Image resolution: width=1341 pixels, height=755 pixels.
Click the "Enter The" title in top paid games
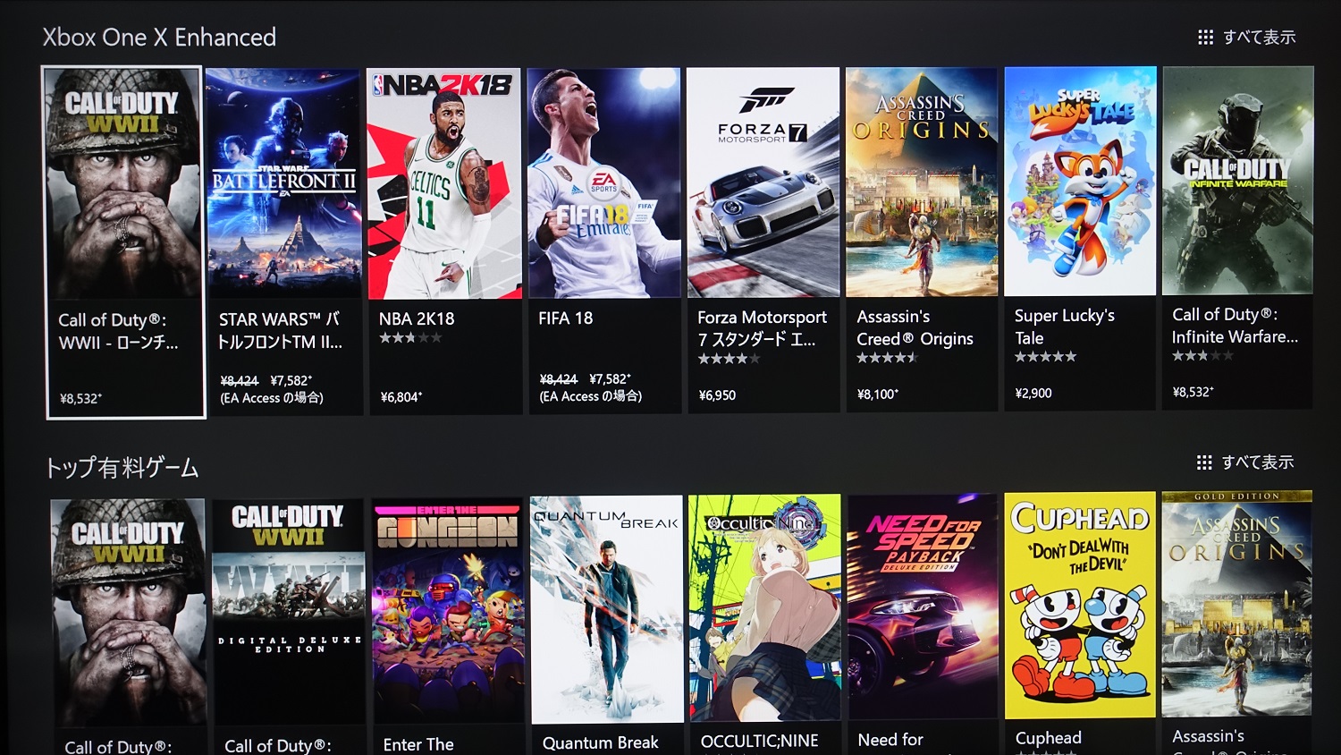tap(418, 744)
